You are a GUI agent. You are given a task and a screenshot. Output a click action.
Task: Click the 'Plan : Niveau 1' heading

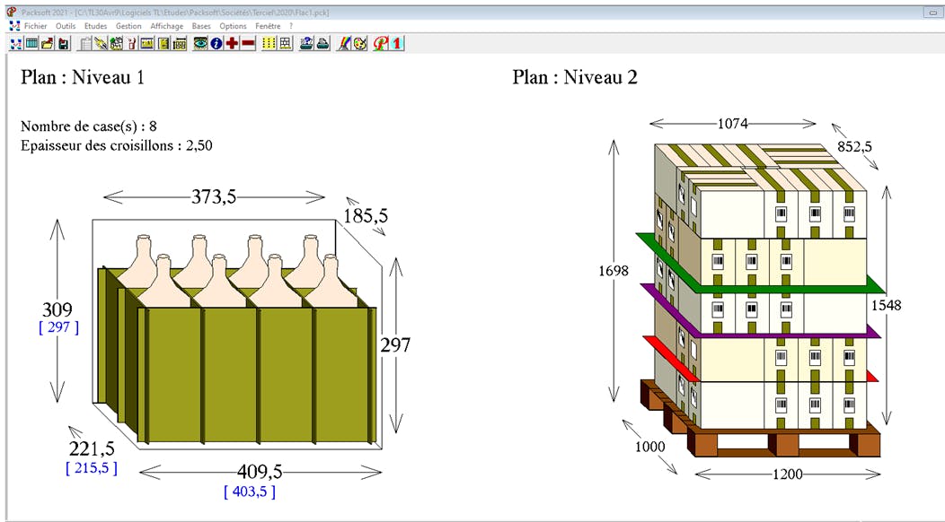point(83,77)
